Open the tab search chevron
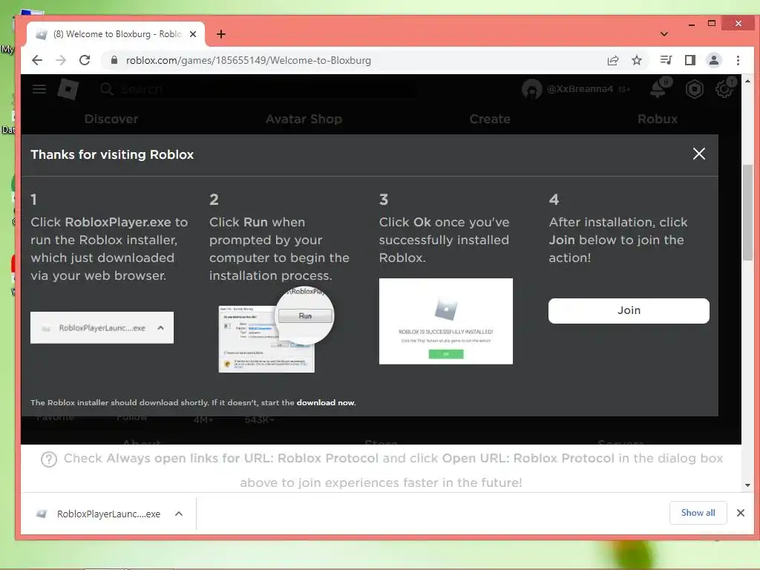The image size is (760, 570). coord(664,34)
